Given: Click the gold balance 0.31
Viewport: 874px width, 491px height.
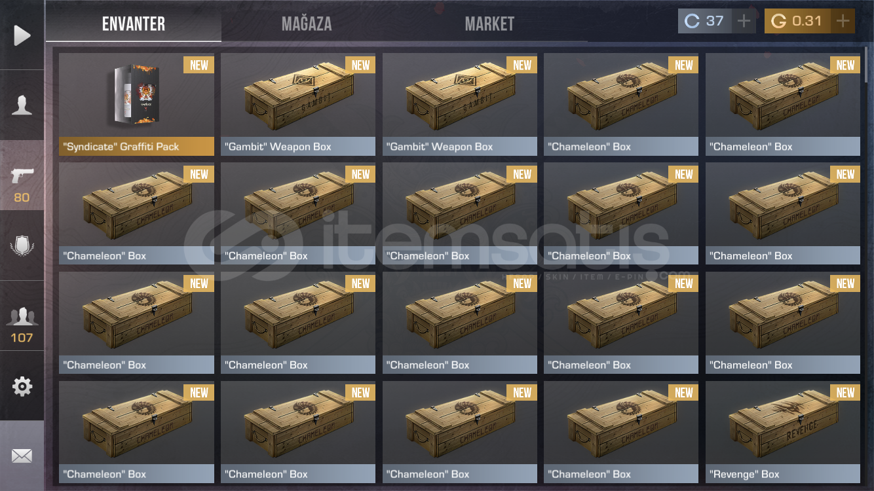Looking at the screenshot, I should tap(797, 22).
